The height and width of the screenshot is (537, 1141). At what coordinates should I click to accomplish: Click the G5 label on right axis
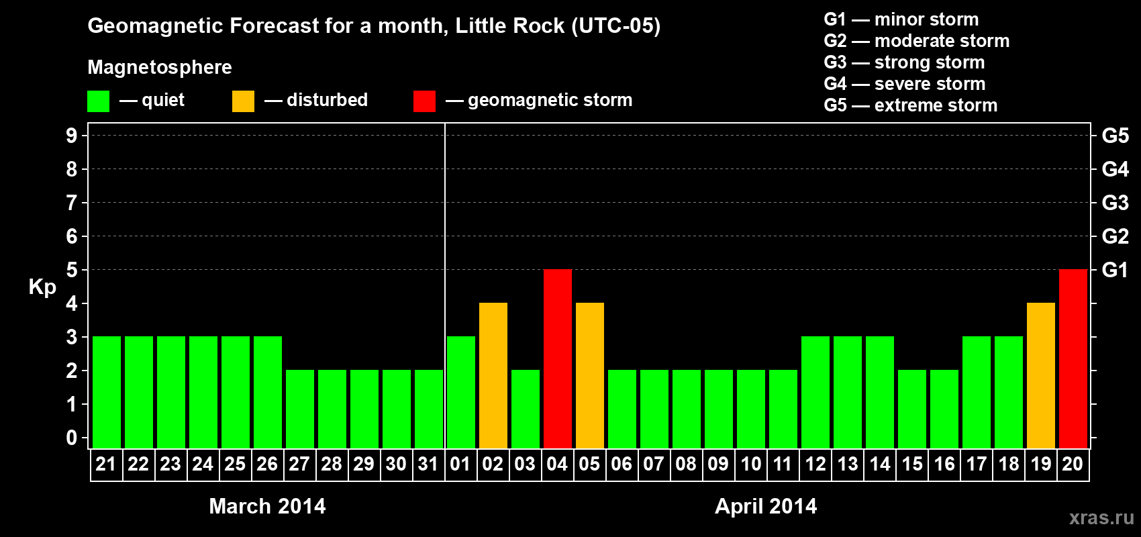coord(1115,136)
